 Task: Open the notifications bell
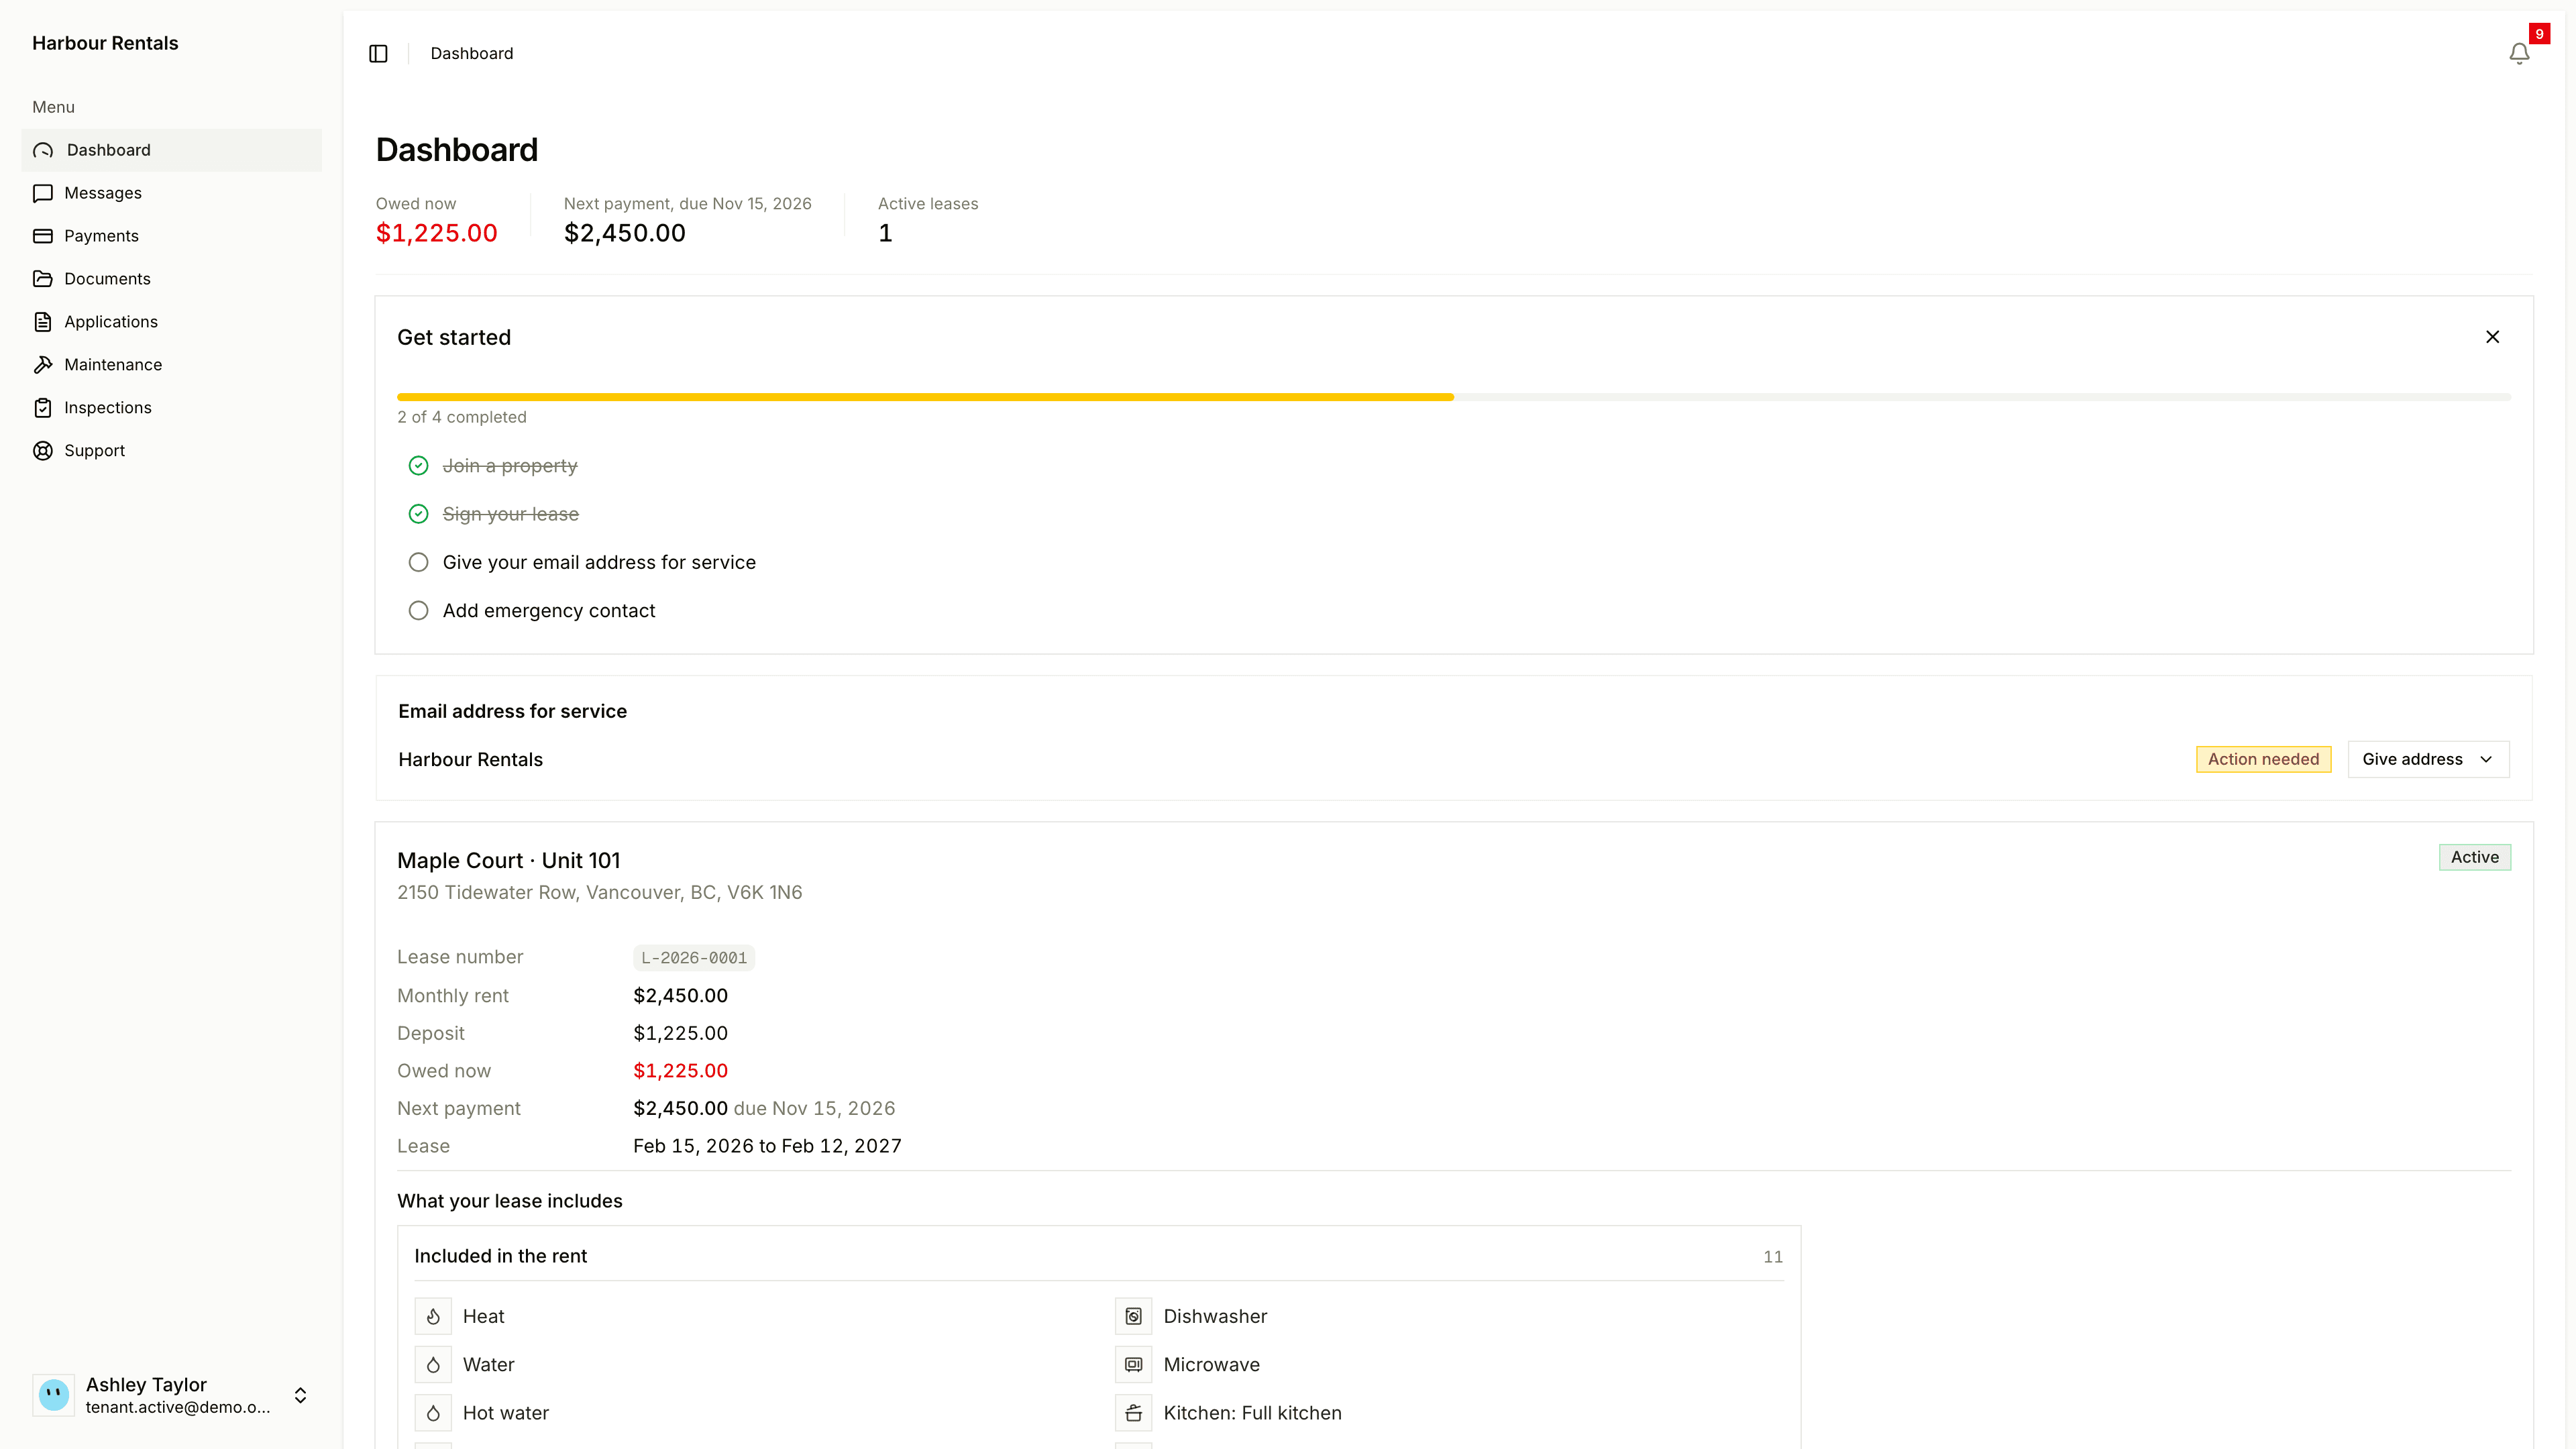pyautogui.click(x=2519, y=53)
